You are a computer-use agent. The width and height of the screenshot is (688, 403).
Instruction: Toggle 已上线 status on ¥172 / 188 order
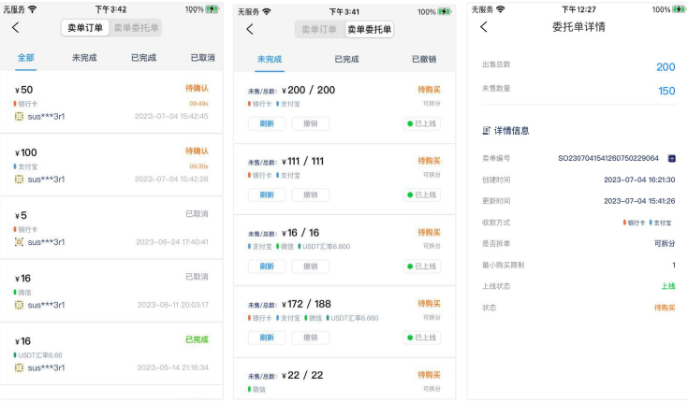pyautogui.click(x=421, y=338)
